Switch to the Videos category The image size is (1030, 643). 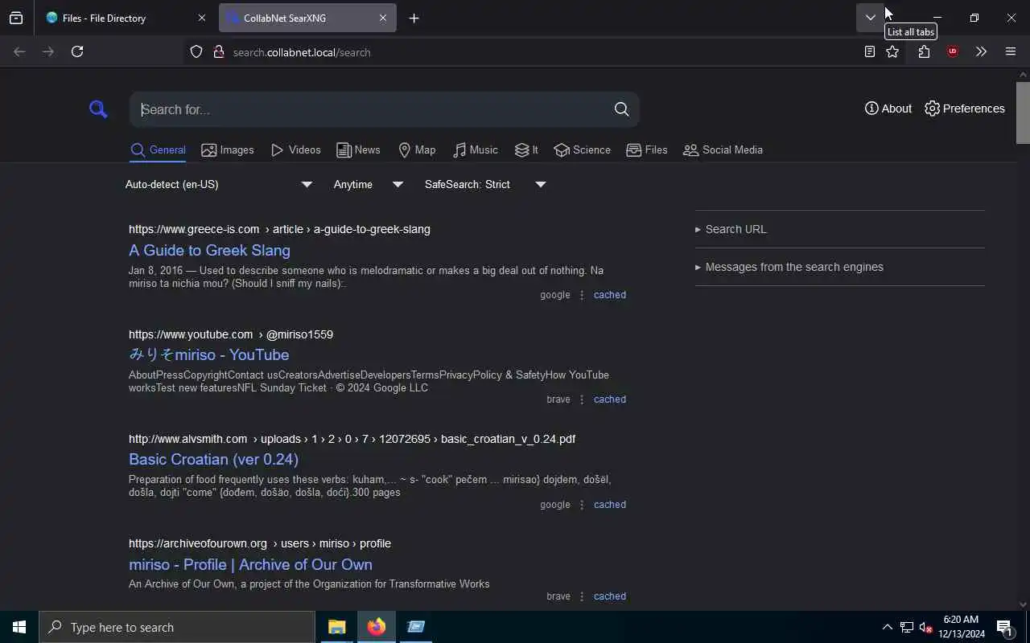(x=295, y=149)
